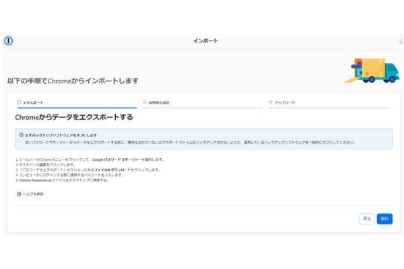Click the 以下の手順でChromeからインポートします heading

73,81
